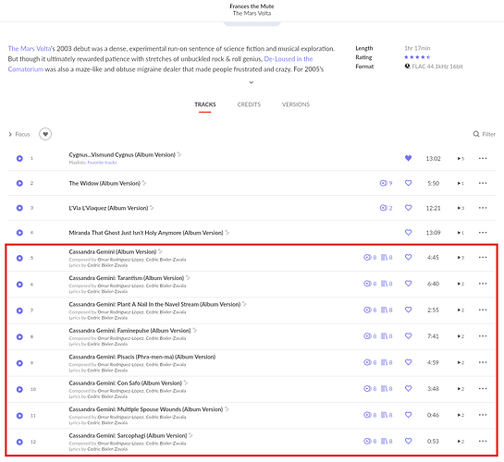
Task: Switch to the CREDITS tab
Action: (x=249, y=104)
